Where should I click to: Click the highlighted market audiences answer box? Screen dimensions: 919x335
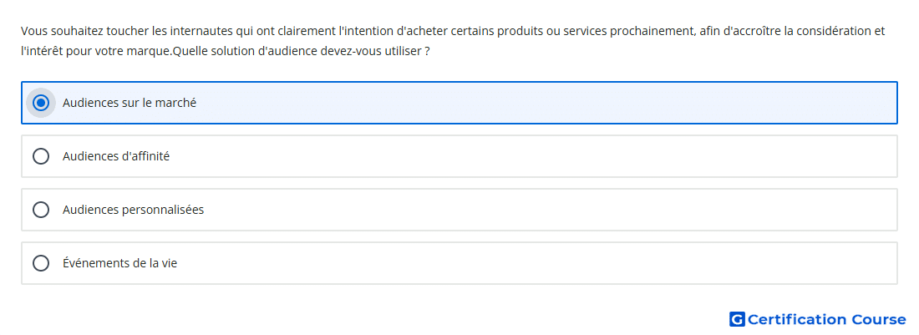coord(459,103)
